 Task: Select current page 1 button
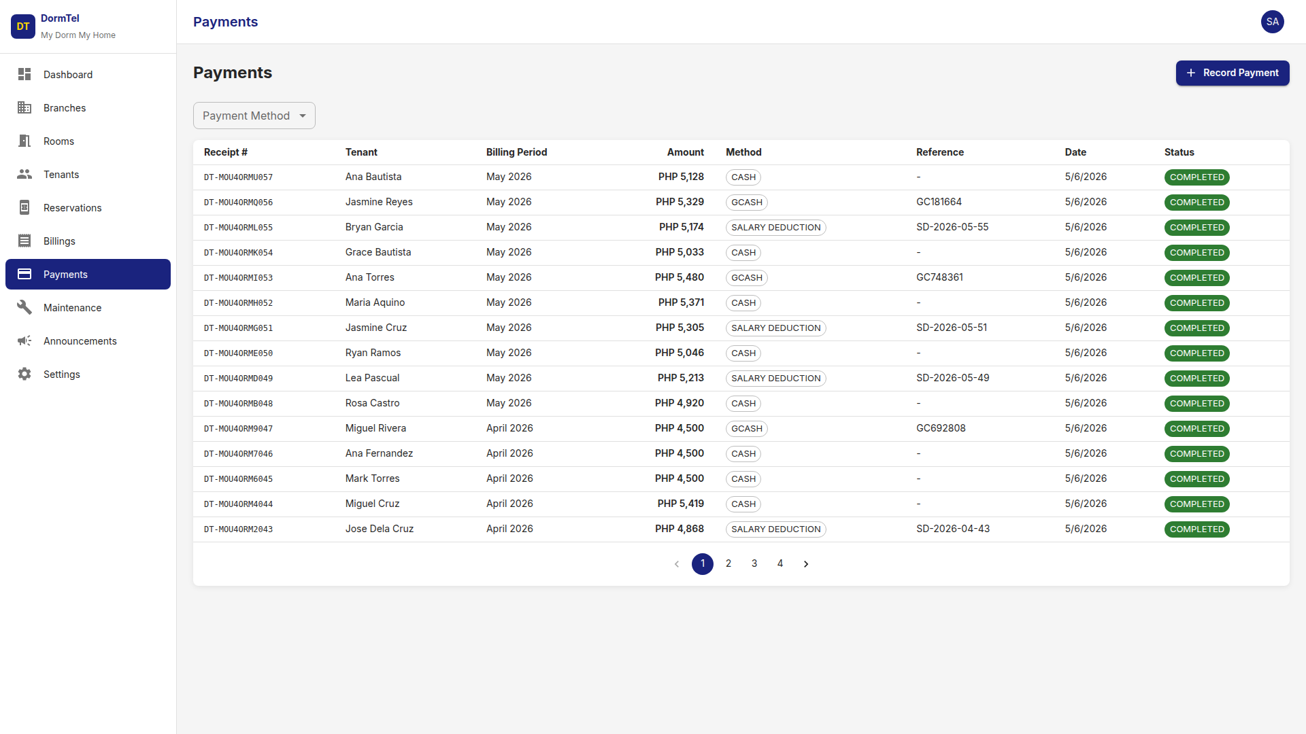click(703, 564)
